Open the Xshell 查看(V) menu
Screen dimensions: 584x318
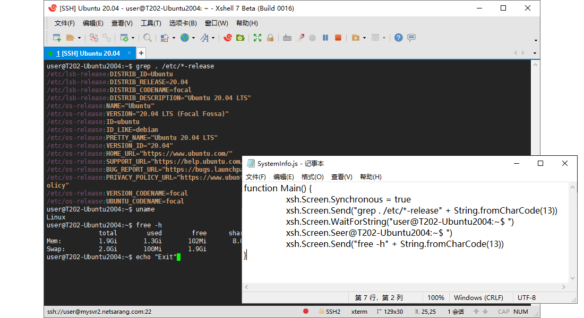tap(122, 23)
